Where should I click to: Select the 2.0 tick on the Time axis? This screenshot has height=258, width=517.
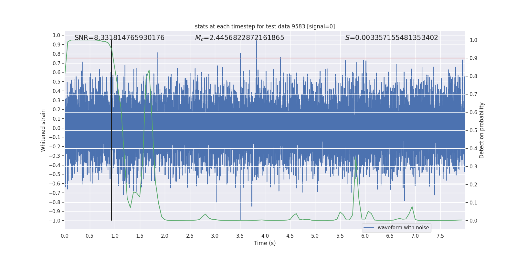click(x=165, y=236)
